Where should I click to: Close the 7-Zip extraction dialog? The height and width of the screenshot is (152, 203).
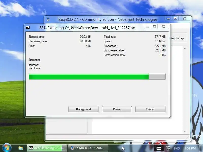point(163,27)
